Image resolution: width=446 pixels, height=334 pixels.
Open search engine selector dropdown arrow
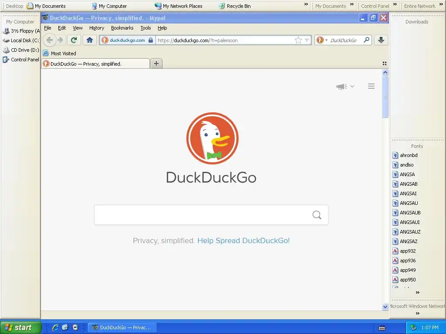pyautogui.click(x=327, y=40)
